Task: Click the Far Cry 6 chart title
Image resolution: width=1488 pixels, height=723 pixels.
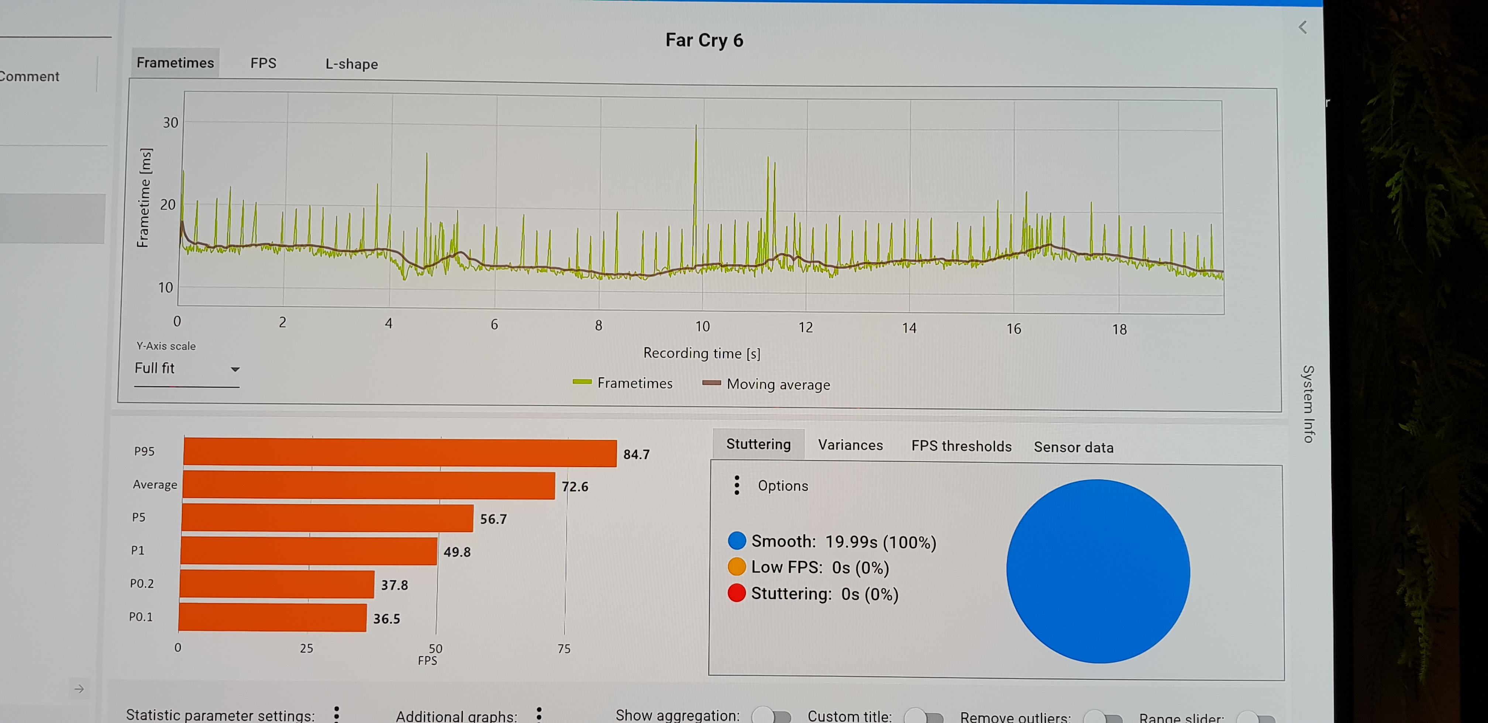Action: coord(704,40)
